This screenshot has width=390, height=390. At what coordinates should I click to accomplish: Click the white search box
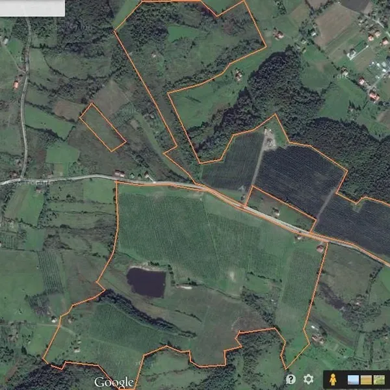point(32,8)
